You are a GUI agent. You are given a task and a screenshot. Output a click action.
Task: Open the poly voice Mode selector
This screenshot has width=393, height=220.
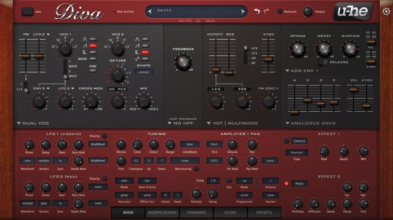pyautogui.click(x=125, y=181)
